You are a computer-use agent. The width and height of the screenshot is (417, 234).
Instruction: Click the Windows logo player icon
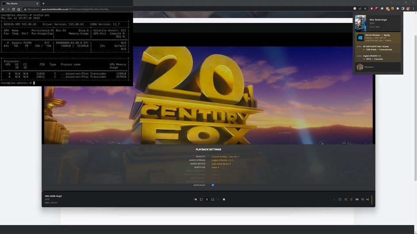360,38
